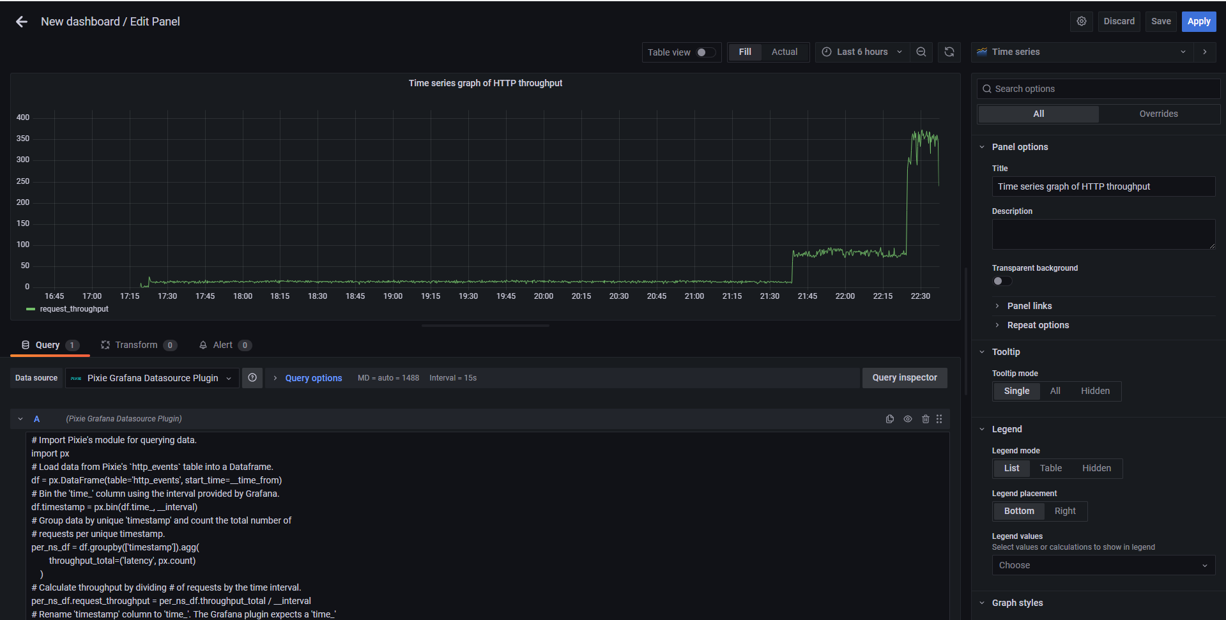Focus the Search options field
Image resolution: width=1226 pixels, height=620 pixels.
[1098, 89]
